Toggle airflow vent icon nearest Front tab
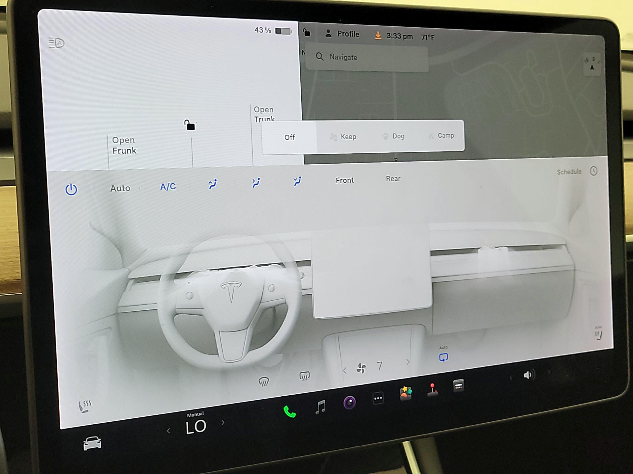The width and height of the screenshot is (633, 474). [x=297, y=181]
